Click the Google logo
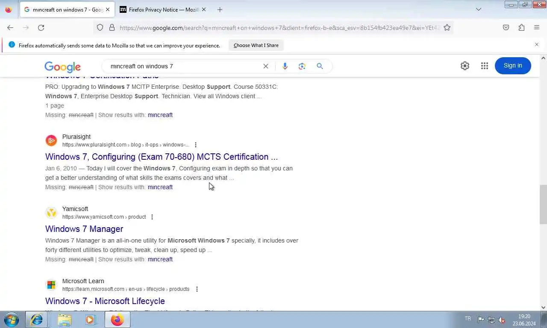 62,67
